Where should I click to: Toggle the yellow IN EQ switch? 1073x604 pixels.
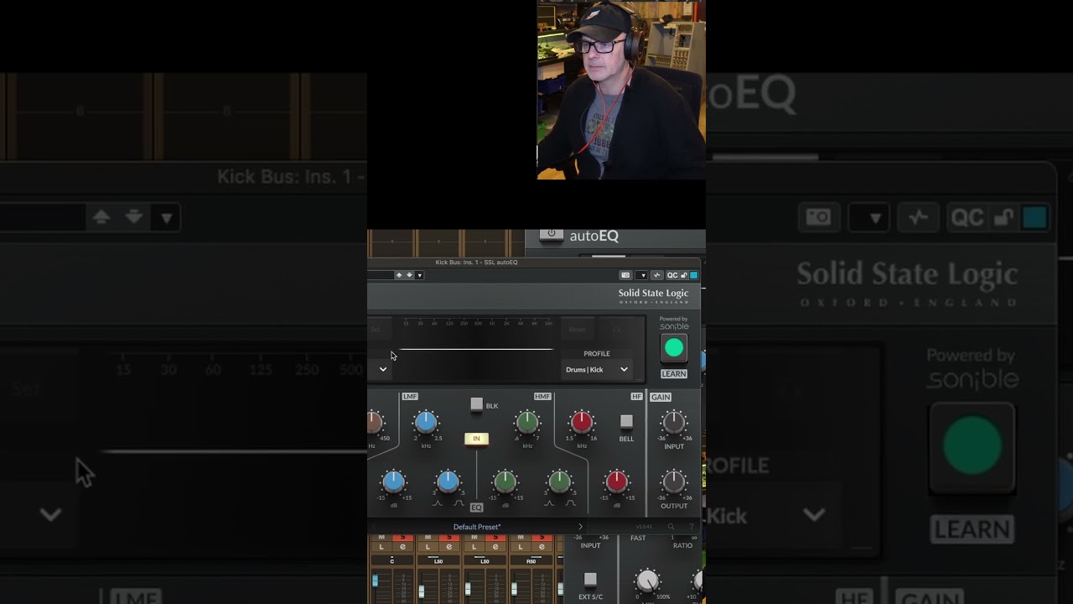pyautogui.click(x=476, y=439)
